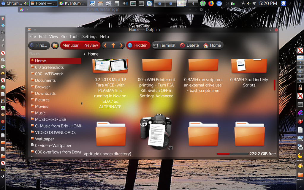Toggle Hidden files visibility
Viewport: 304px width, 190px height.
[x=138, y=45]
